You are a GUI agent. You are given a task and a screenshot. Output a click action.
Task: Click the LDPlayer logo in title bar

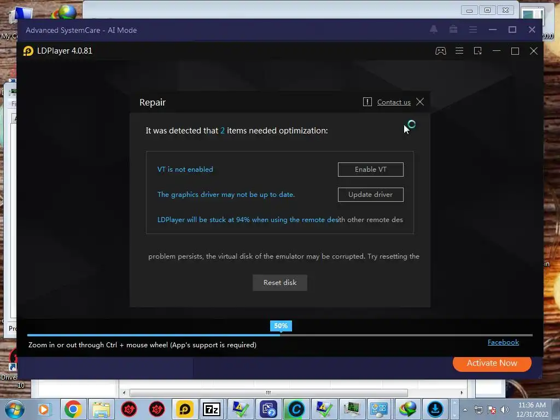pos(28,51)
